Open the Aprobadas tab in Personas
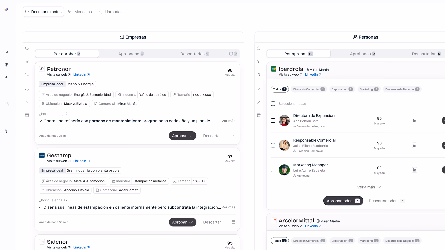This screenshot has width=445, height=250. click(x=362, y=54)
